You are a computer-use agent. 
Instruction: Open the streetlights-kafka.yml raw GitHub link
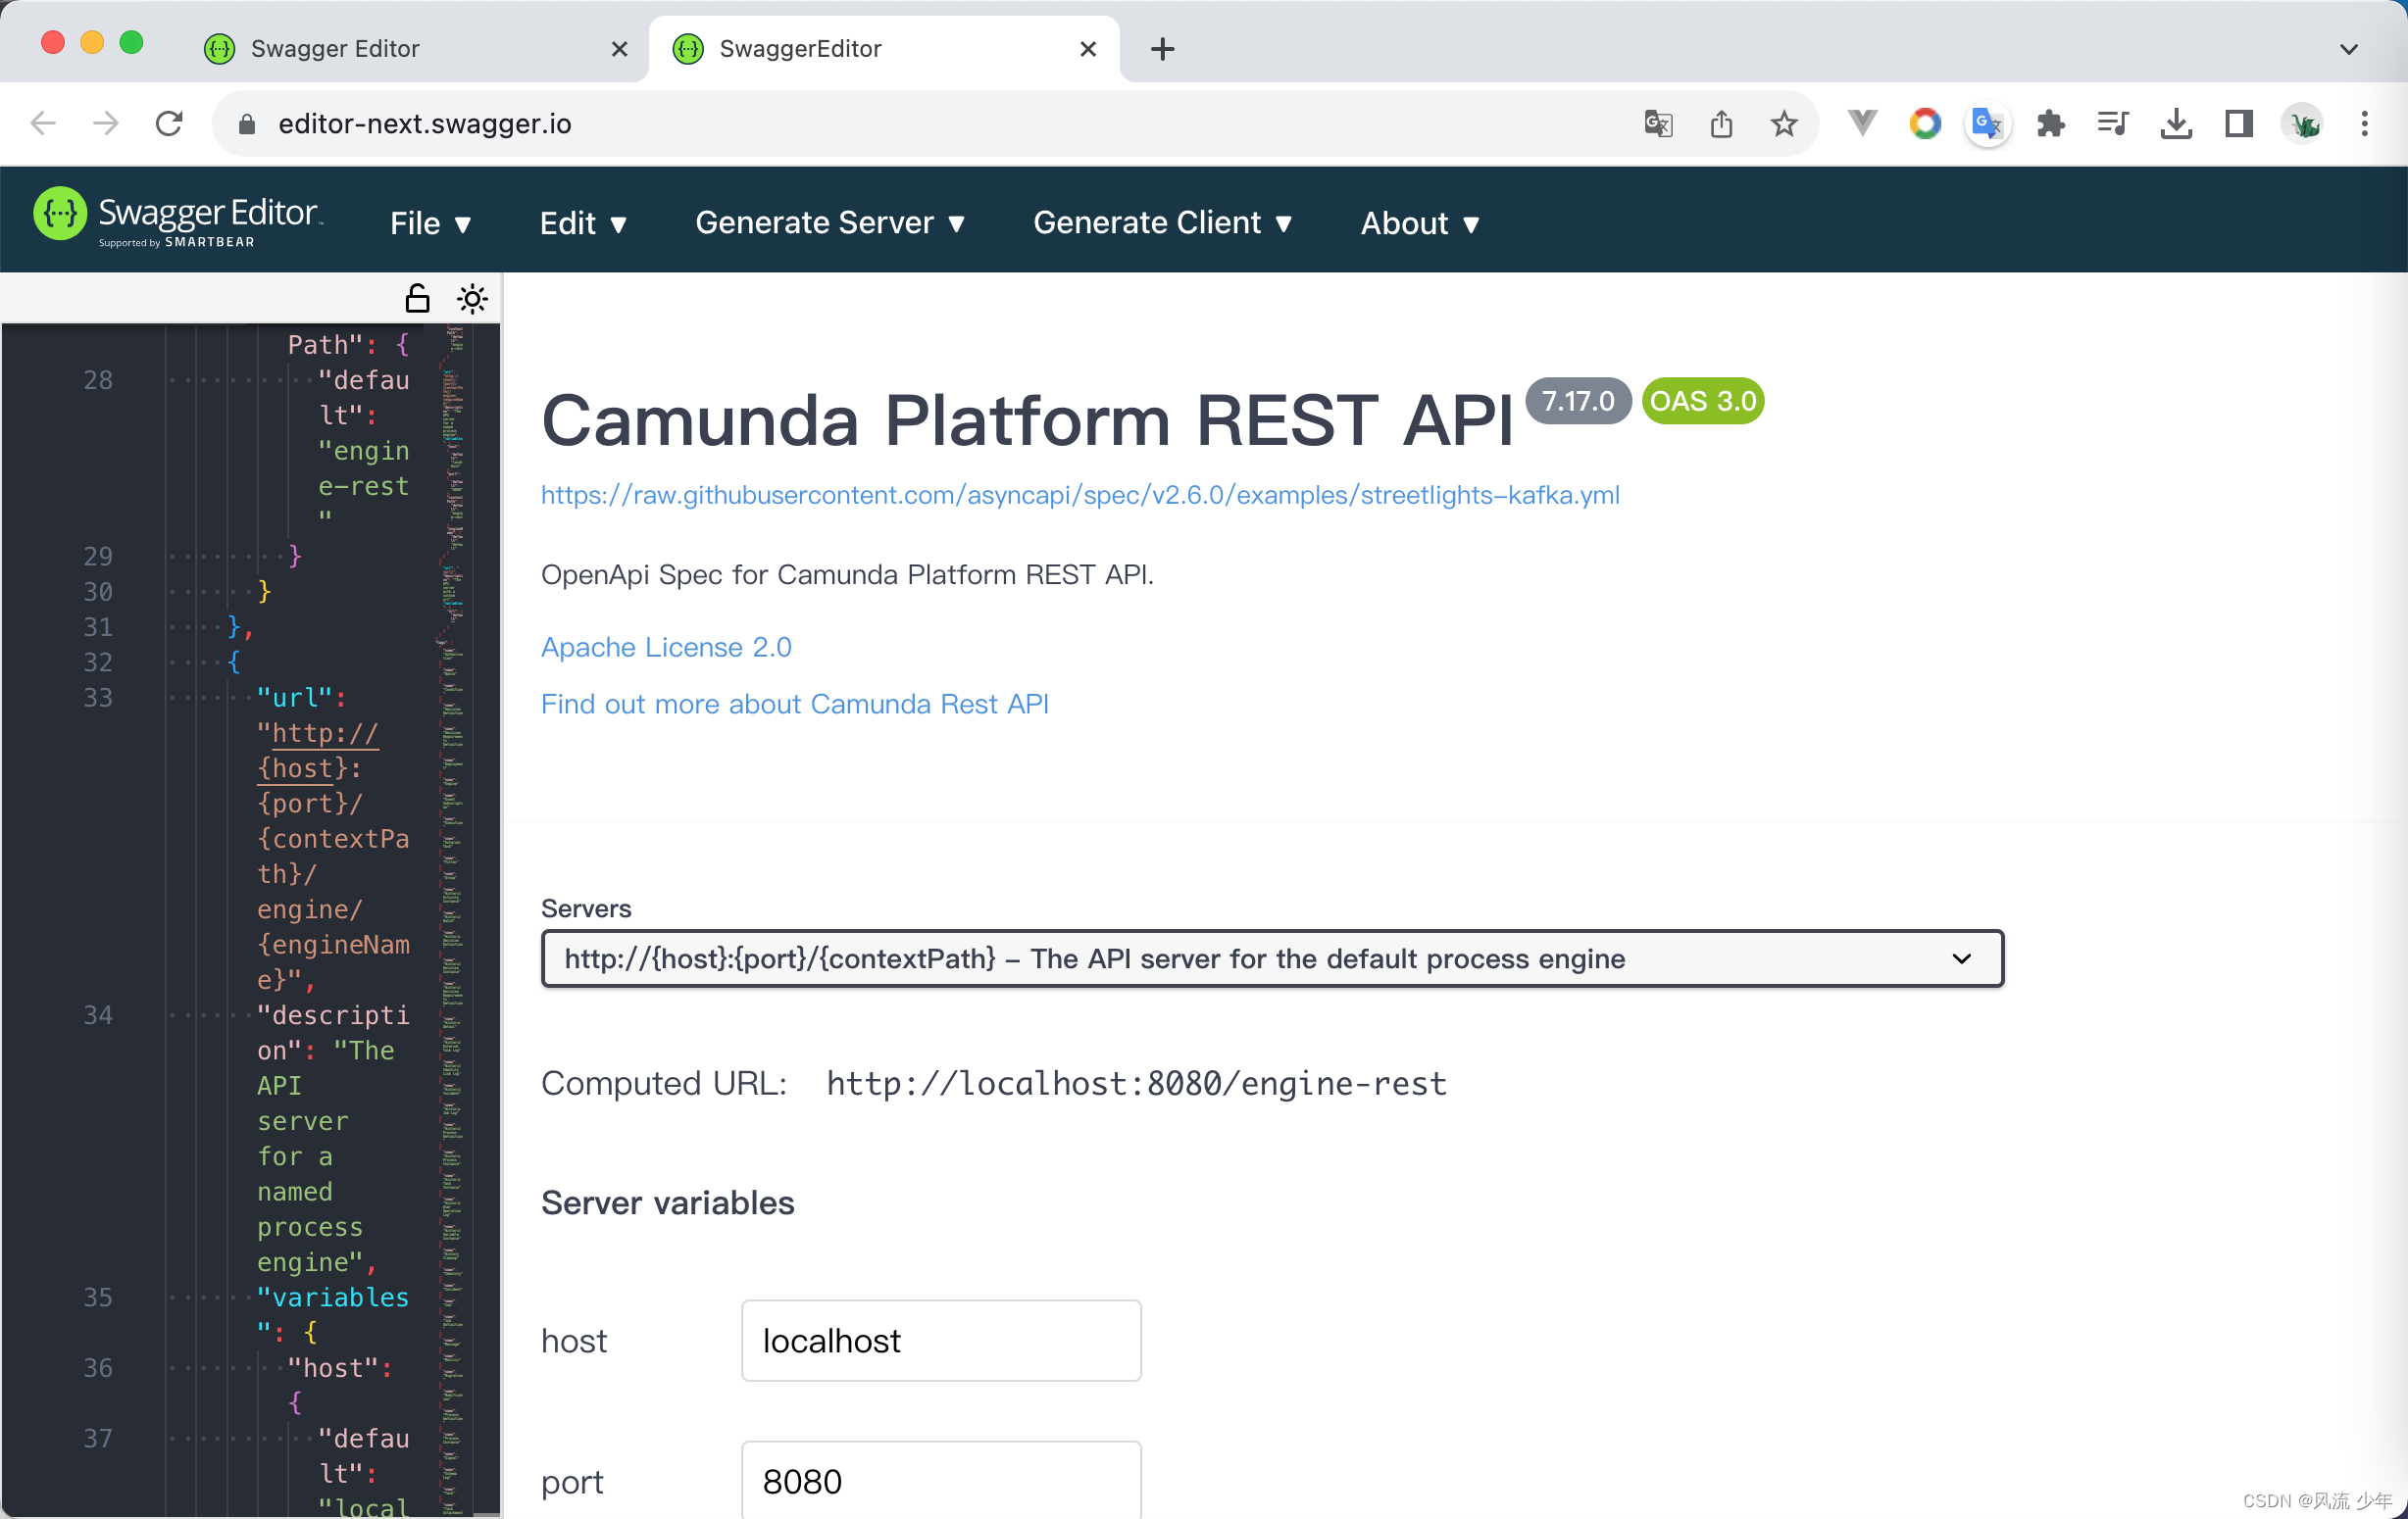pyautogui.click(x=1080, y=495)
